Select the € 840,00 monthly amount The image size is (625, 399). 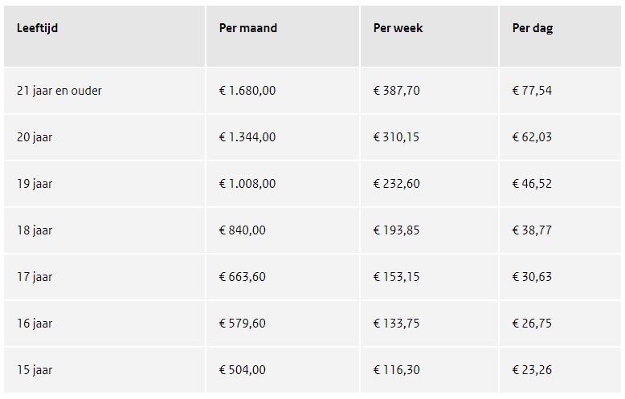tap(243, 230)
